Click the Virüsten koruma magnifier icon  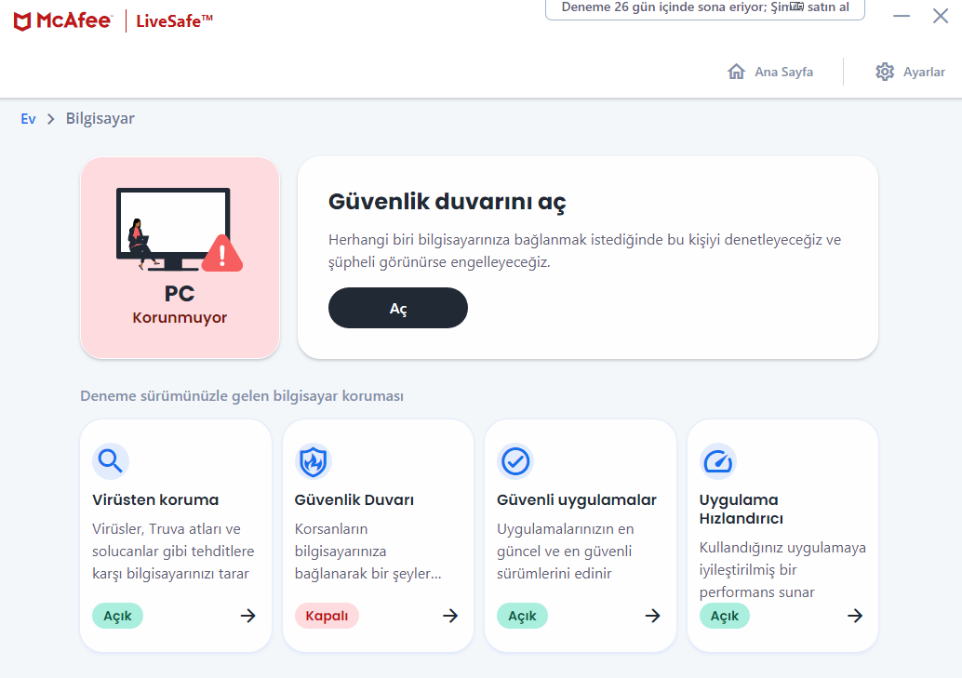[111, 461]
